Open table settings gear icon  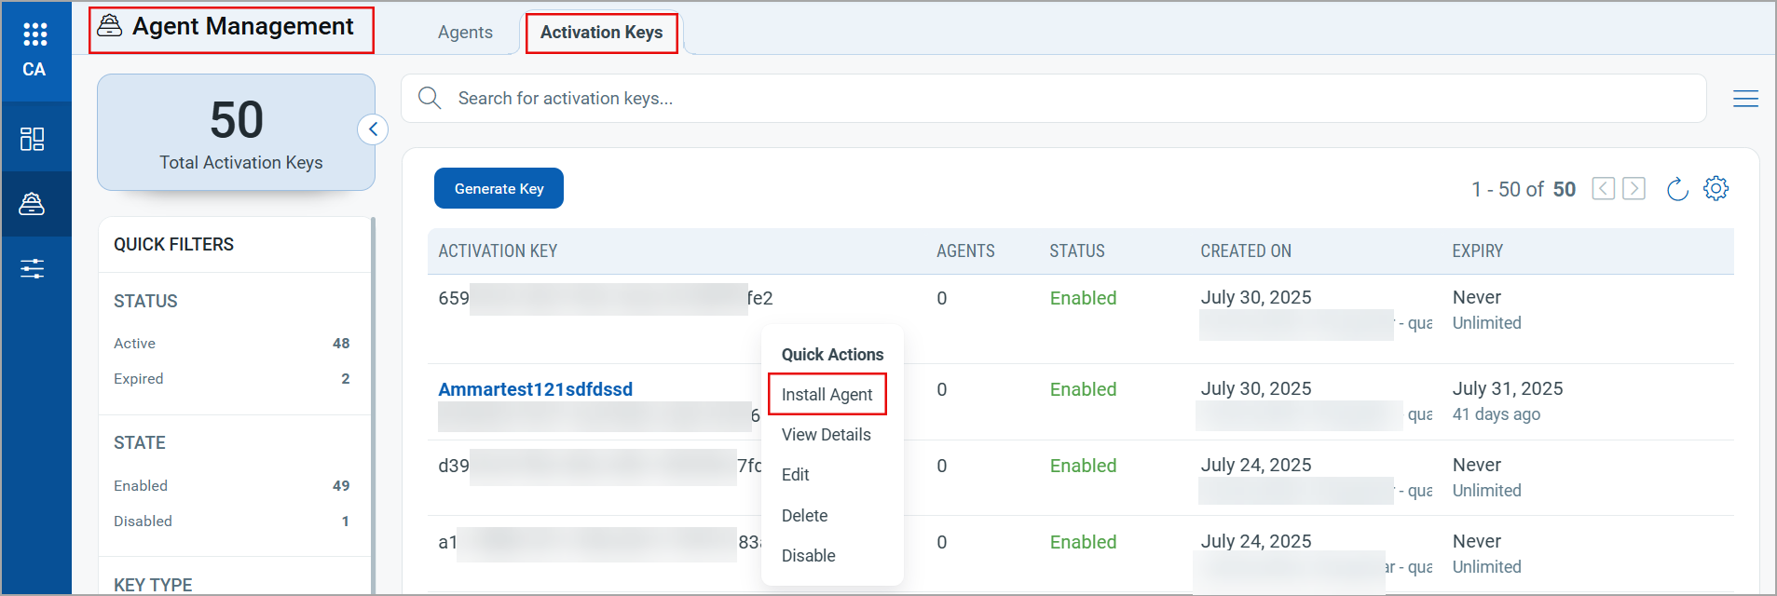tap(1715, 189)
